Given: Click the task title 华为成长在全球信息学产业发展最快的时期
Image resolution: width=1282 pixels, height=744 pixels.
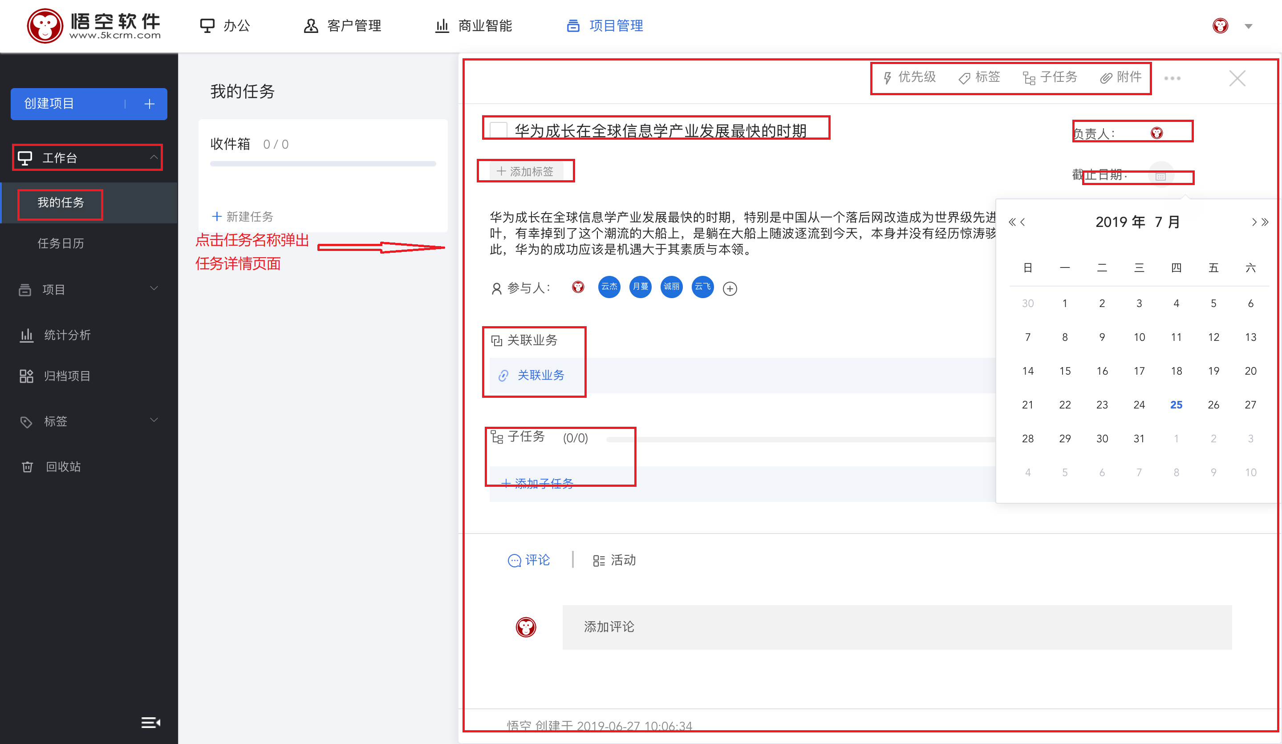Looking at the screenshot, I should (660, 131).
